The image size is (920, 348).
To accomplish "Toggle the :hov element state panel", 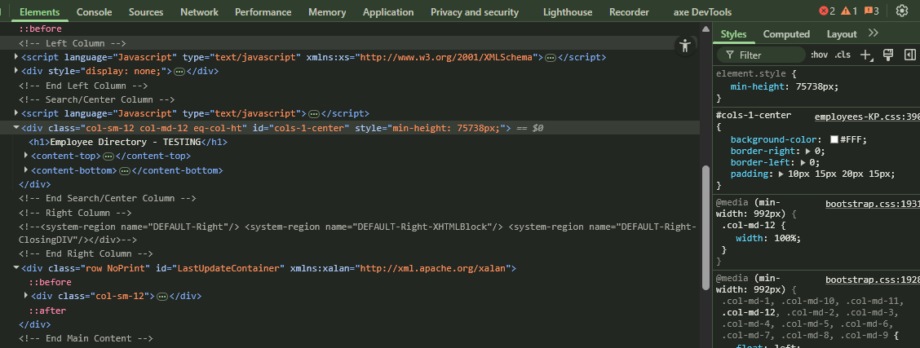I will tap(819, 55).
